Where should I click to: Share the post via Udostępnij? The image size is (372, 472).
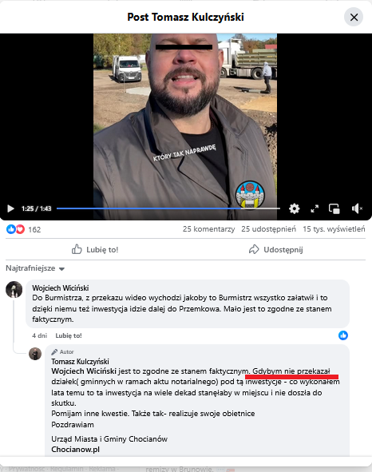pyautogui.click(x=276, y=249)
